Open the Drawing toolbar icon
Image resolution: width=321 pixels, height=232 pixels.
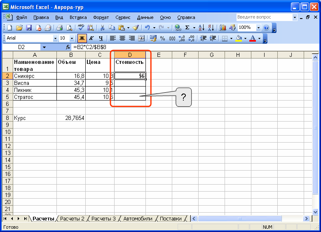pyautogui.click(x=232, y=28)
